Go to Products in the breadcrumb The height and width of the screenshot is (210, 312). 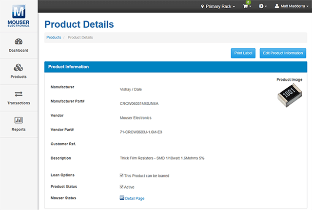pyautogui.click(x=54, y=38)
